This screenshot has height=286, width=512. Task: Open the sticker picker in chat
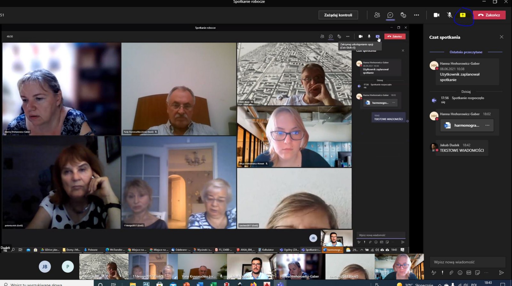click(477, 273)
